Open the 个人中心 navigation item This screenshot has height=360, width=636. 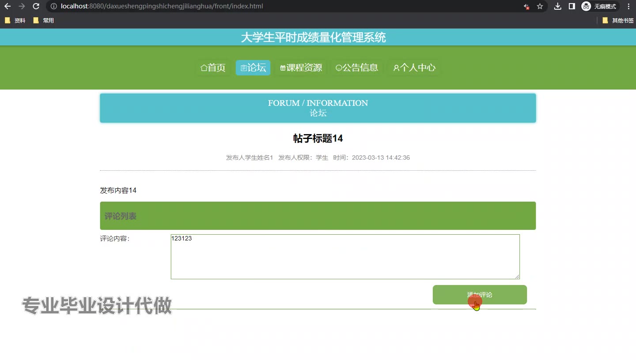(414, 67)
